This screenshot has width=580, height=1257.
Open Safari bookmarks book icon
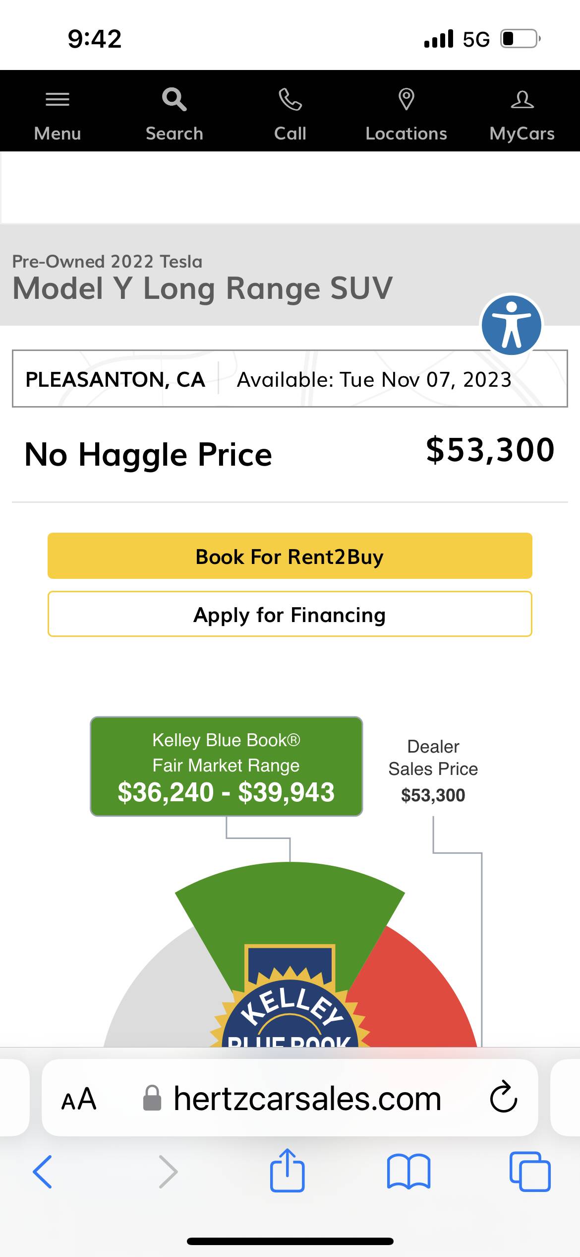pyautogui.click(x=408, y=1172)
